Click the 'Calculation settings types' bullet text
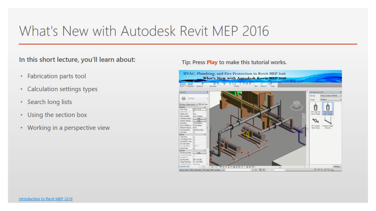Screen dimensions: 376x211 pos(62,89)
